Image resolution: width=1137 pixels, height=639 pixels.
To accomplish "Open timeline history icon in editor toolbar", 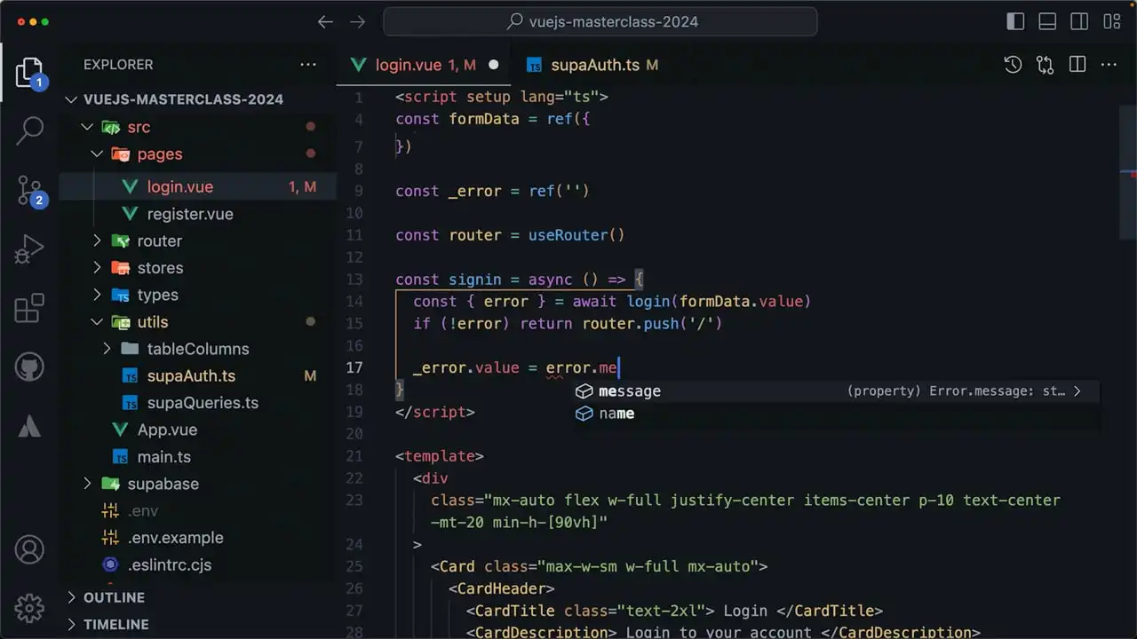I will point(1013,65).
